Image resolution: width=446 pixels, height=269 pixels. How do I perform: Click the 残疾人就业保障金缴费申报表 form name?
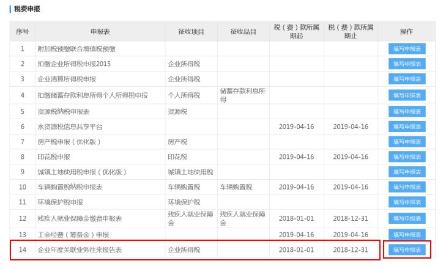(x=80, y=218)
